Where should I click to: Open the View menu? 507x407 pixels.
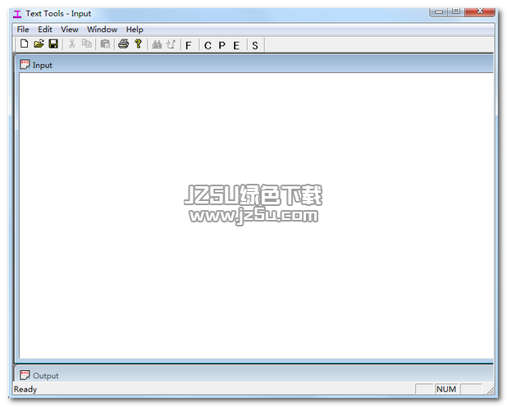click(x=70, y=30)
